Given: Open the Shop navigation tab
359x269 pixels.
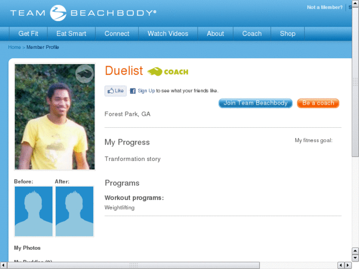Looking at the screenshot, I should point(287,34).
